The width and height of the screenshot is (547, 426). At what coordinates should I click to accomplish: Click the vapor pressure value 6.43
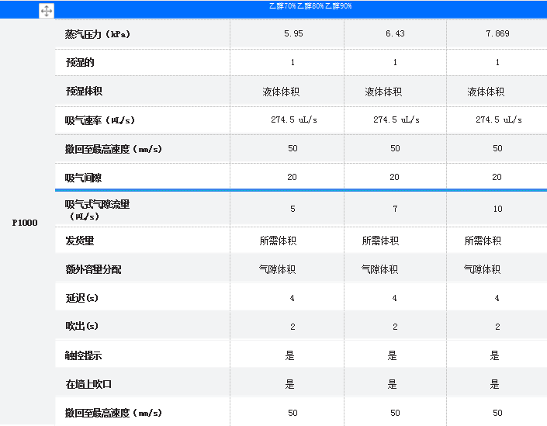(395, 33)
